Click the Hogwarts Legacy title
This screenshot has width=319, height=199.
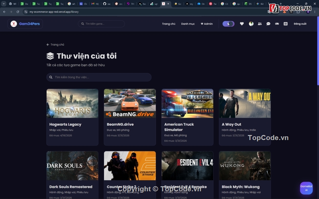pyautogui.click(x=65, y=124)
